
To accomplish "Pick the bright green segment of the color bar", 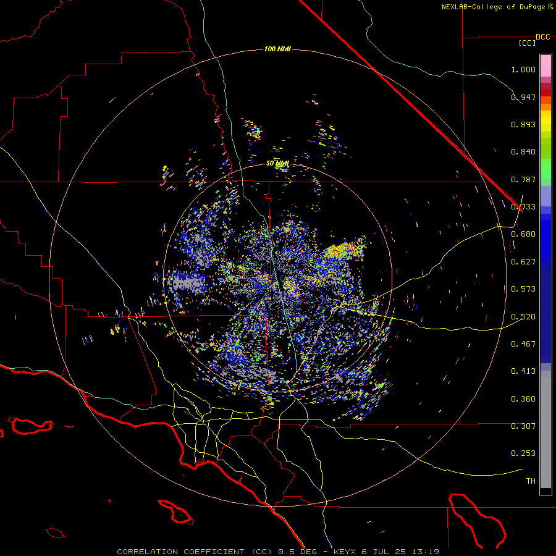I will pos(545,169).
